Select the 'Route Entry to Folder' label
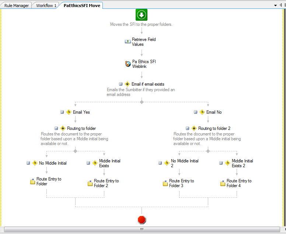 coord(49,181)
